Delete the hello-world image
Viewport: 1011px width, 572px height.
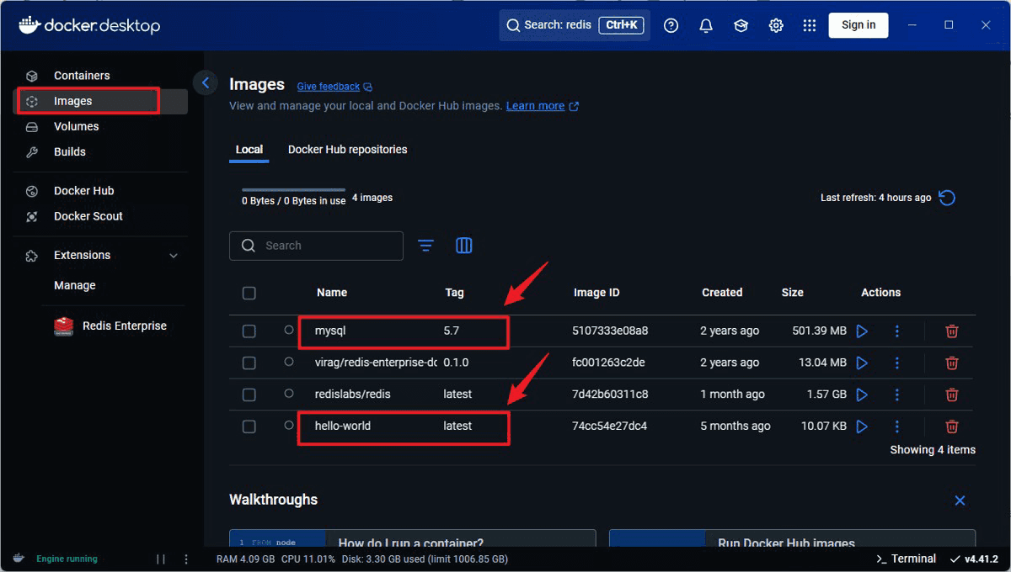pos(951,426)
